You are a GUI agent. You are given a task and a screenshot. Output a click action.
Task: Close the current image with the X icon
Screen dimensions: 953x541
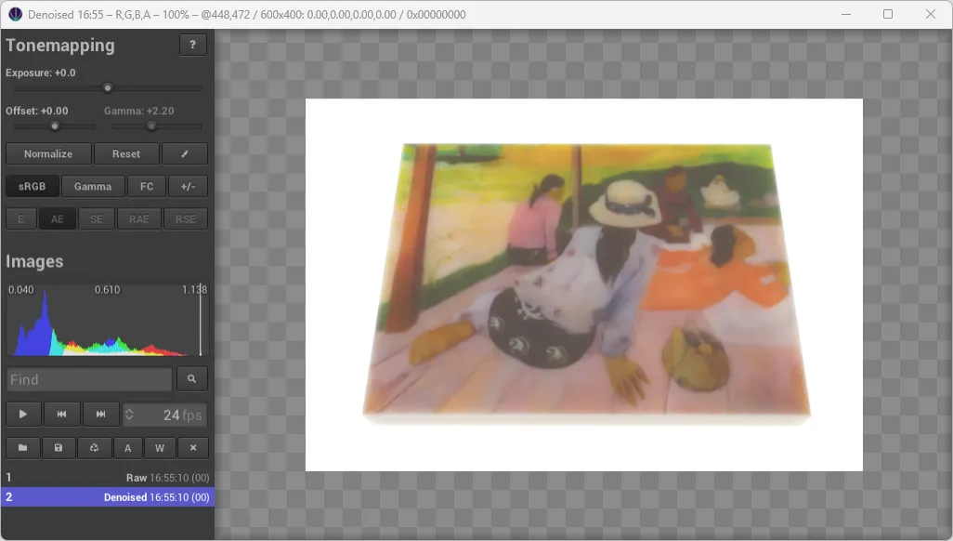point(193,447)
